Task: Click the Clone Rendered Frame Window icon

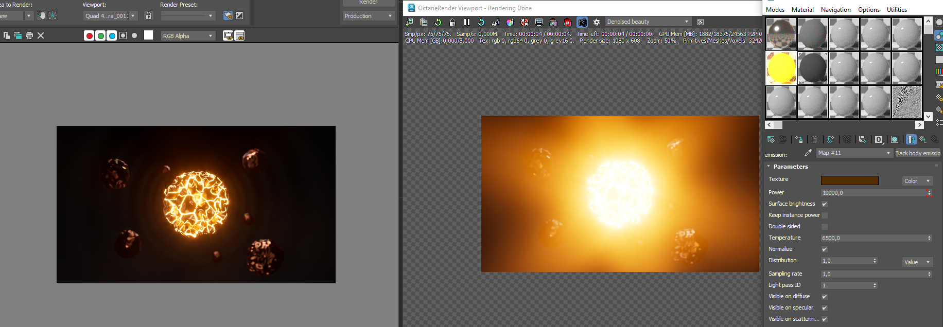Action: pyautogui.click(x=18, y=35)
